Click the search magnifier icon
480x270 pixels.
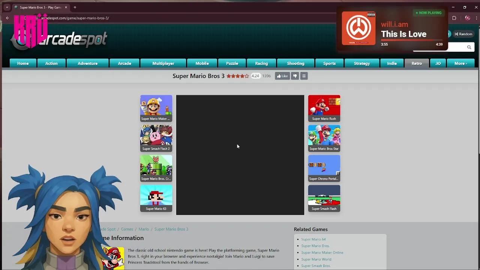coord(469,47)
